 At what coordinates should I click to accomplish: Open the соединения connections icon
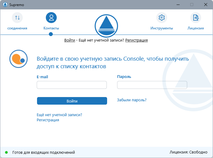17,18
